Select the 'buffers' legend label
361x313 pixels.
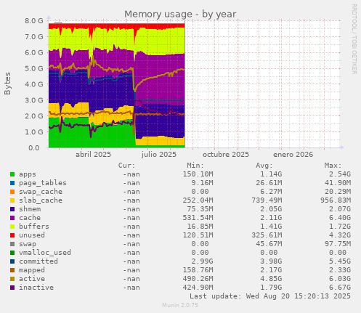coord(34,227)
